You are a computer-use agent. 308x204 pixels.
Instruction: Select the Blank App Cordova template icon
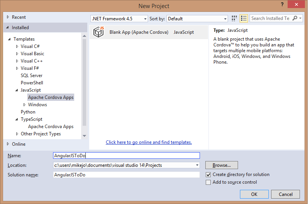coord(99,32)
